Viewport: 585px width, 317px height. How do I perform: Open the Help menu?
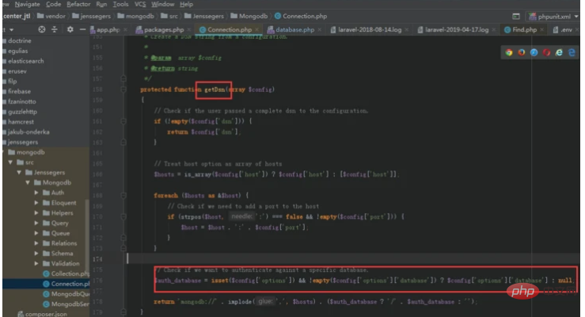tap(186, 4)
